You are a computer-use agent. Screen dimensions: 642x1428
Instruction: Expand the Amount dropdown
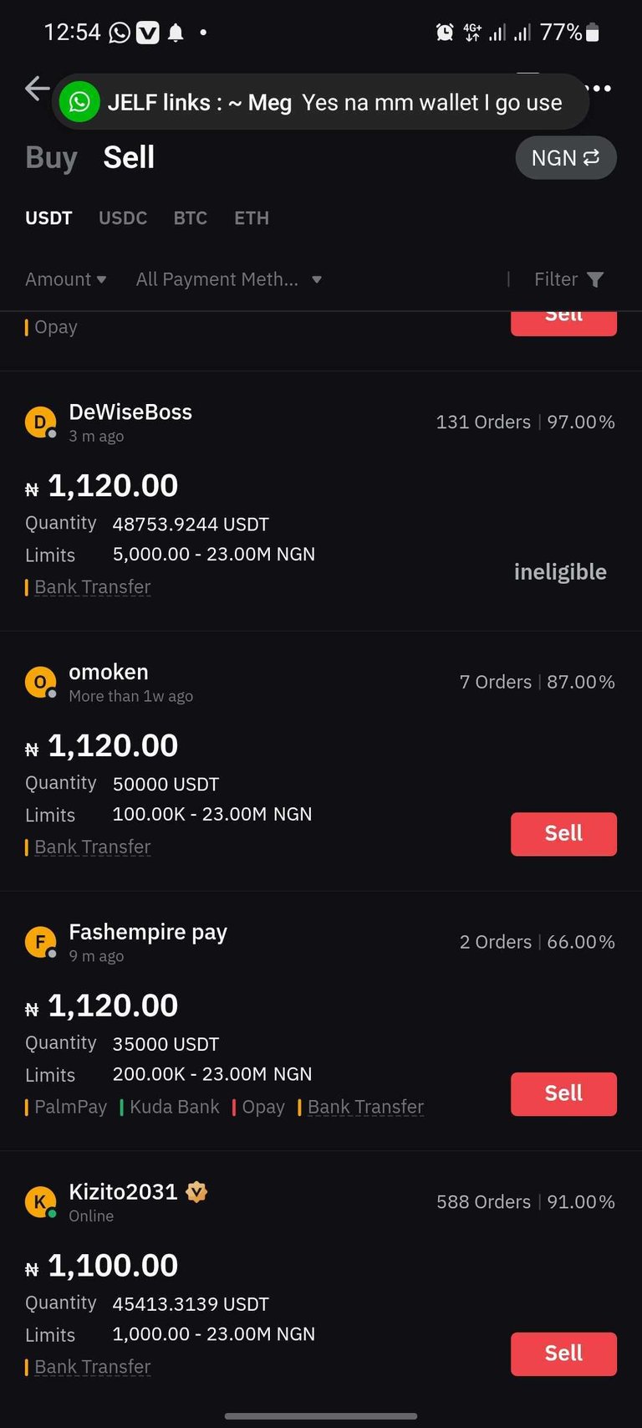[x=65, y=279]
